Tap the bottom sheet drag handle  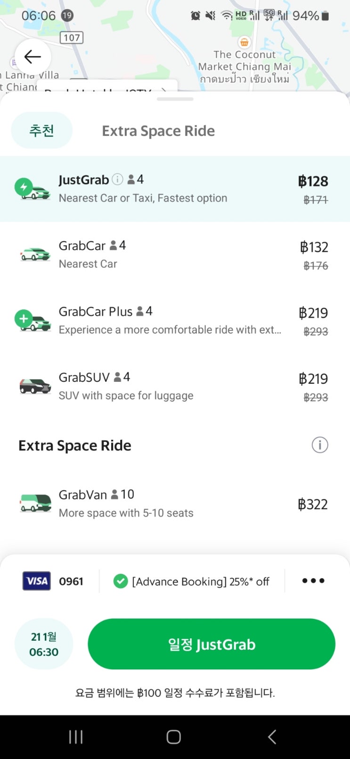coord(175,99)
